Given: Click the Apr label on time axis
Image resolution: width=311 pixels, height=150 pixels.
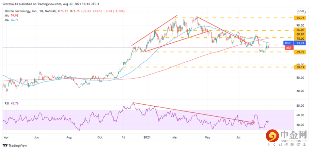Looking at the screenshot, I should click(6, 137).
